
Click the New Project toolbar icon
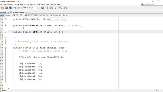point(2,8)
